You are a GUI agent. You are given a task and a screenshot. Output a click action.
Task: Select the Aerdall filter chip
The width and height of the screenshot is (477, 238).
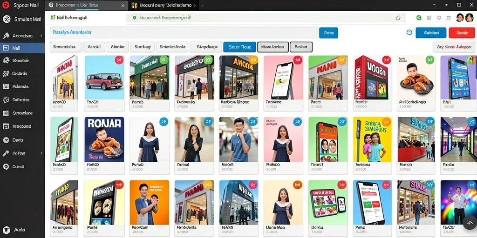[x=94, y=47]
